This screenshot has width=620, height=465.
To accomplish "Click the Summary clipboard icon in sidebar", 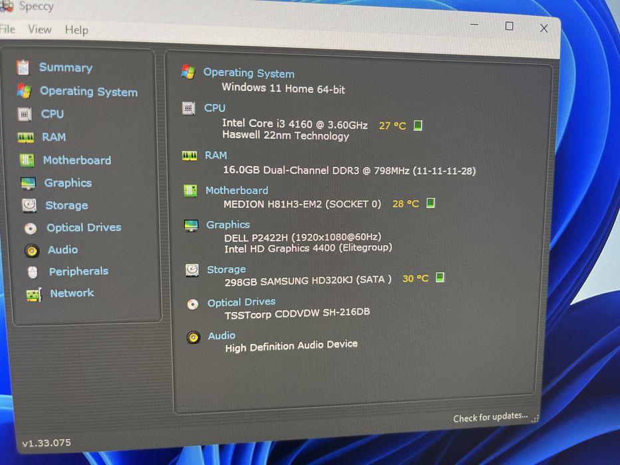I will click(23, 67).
